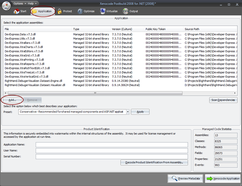The height and width of the screenshot is (186, 242).
Task: Expand the Preset dropdown list
Action: 126,112
